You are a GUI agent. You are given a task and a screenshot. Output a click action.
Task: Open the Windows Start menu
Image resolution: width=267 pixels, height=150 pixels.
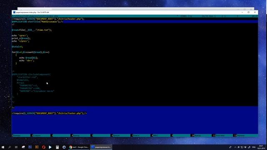3,147
